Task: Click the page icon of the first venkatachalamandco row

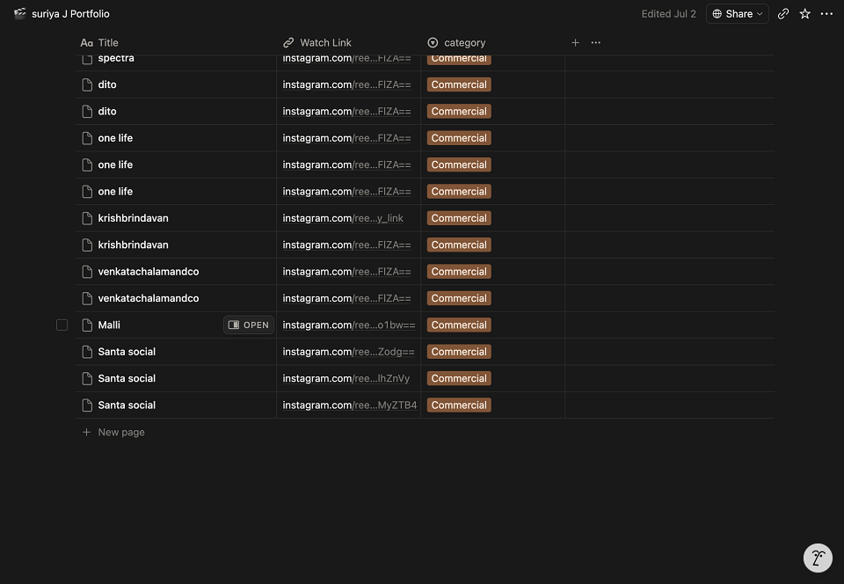Action: coord(87,272)
